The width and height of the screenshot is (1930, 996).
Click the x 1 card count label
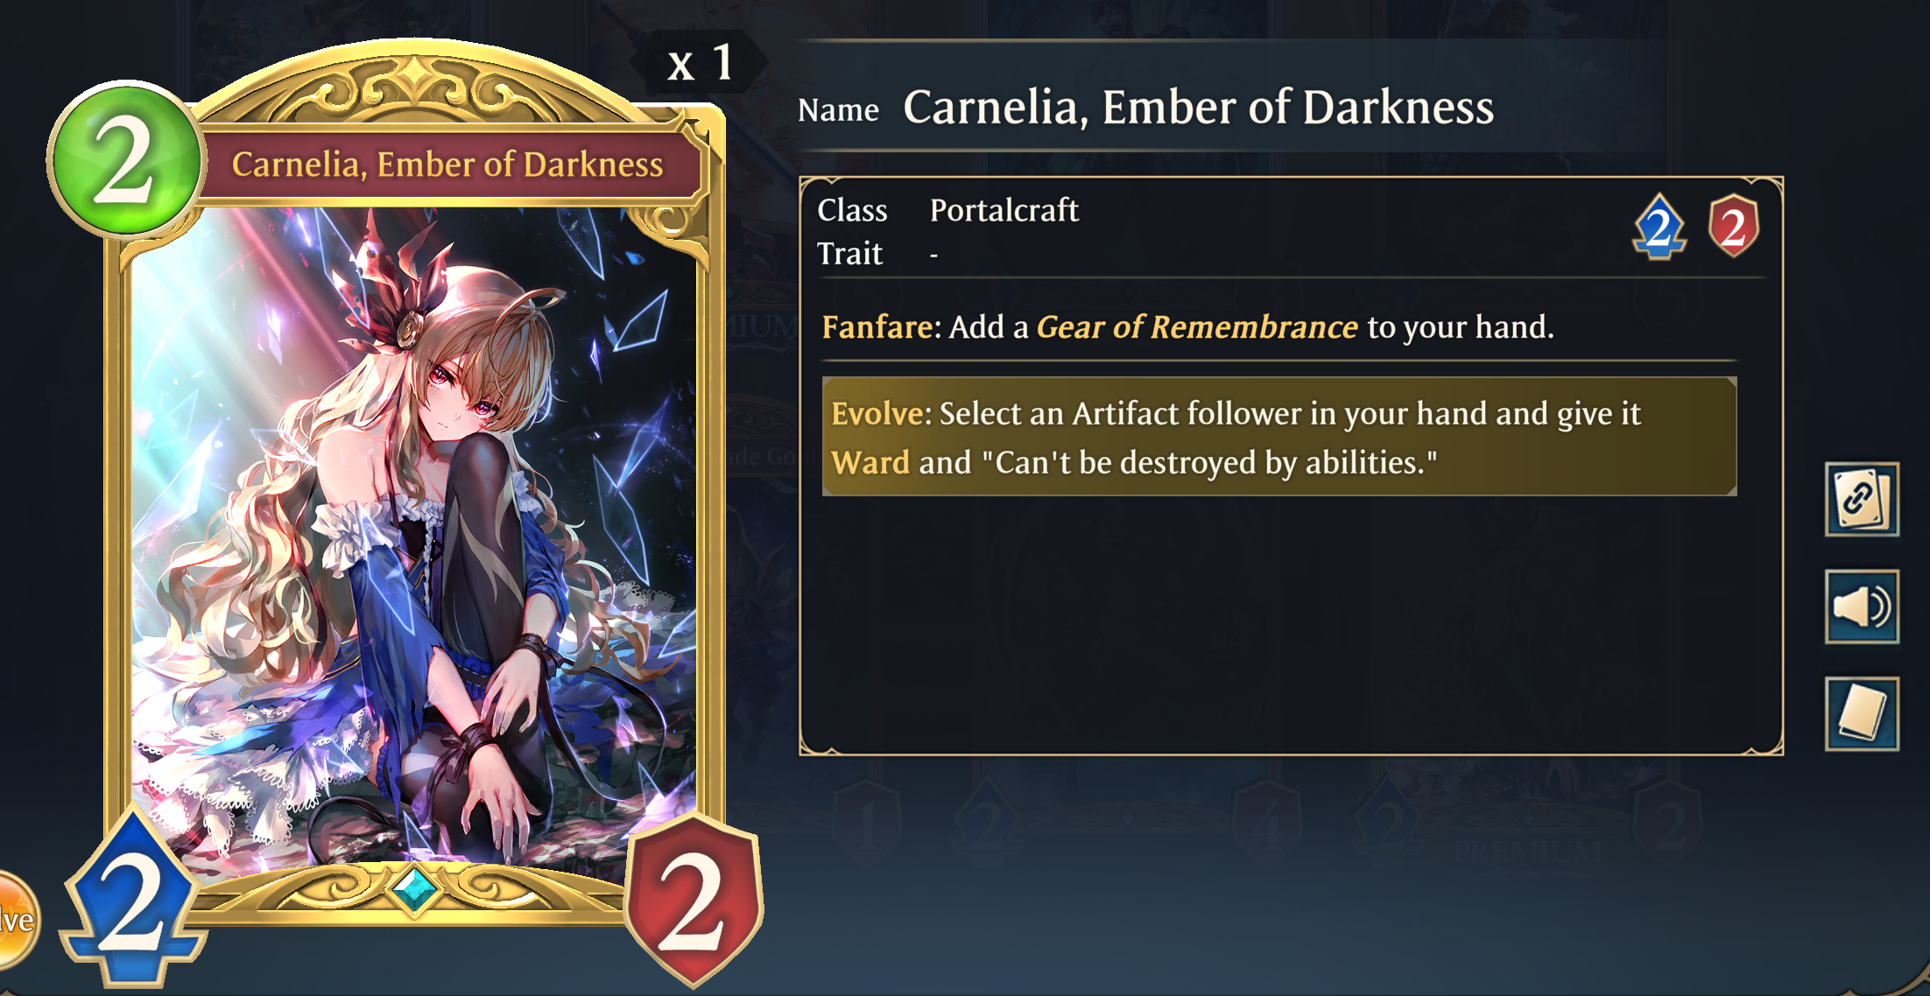tap(700, 63)
